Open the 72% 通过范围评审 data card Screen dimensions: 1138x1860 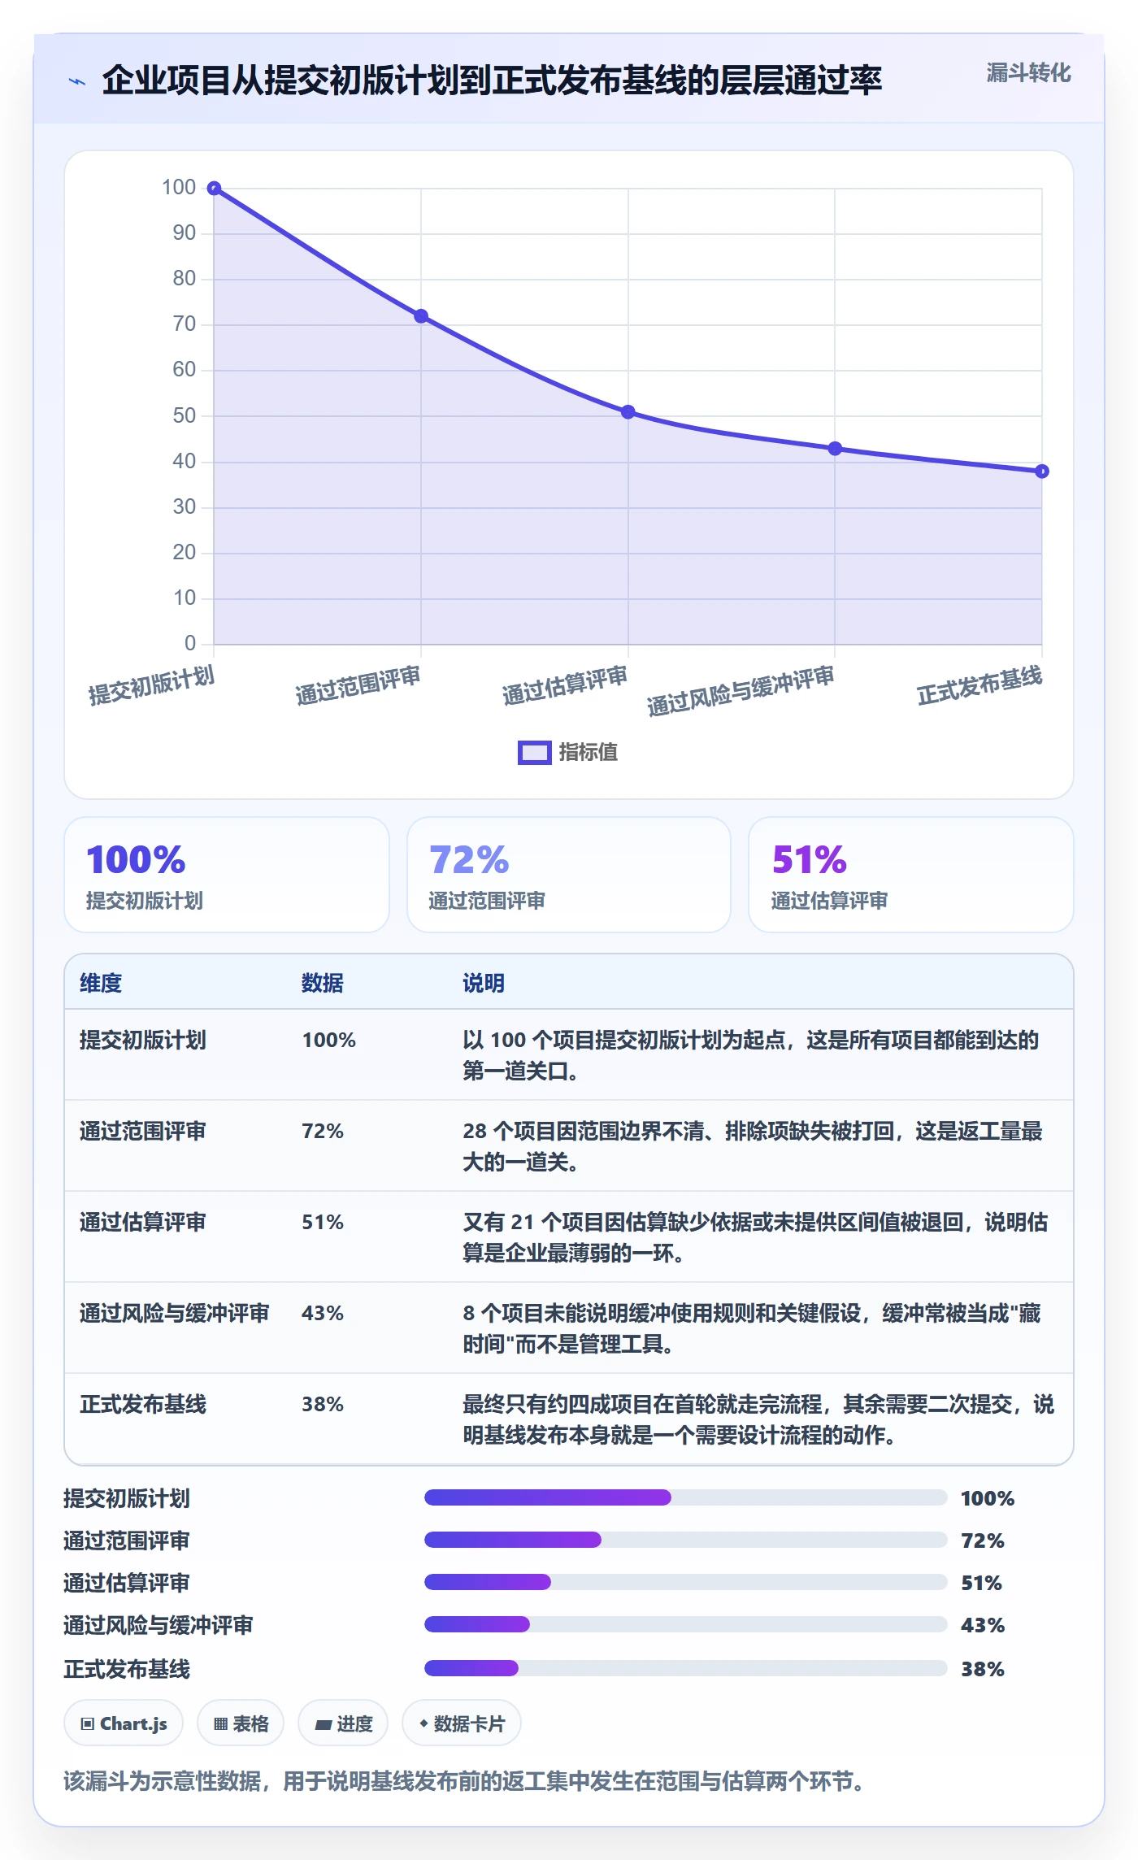(569, 875)
